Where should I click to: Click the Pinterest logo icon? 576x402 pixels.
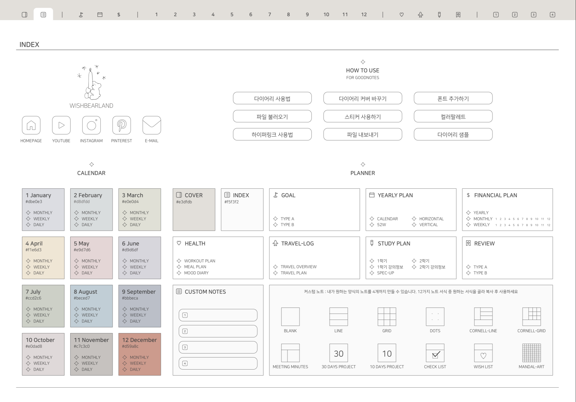121,125
